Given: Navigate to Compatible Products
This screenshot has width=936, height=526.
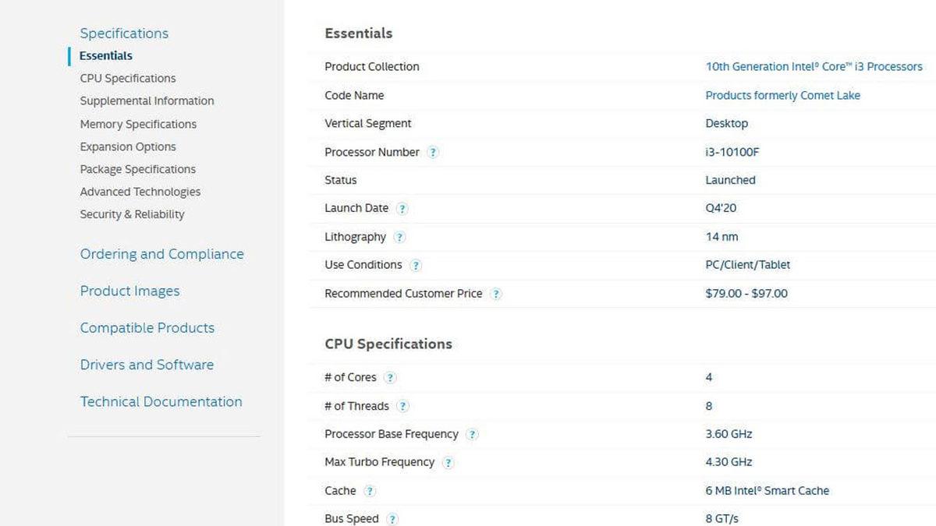Looking at the screenshot, I should coord(147,328).
